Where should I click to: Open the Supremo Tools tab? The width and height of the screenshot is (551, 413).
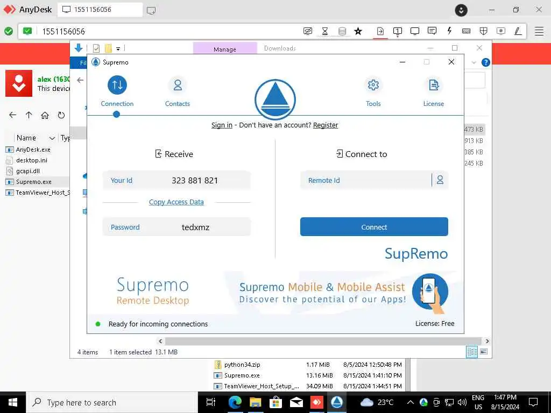pyautogui.click(x=373, y=91)
